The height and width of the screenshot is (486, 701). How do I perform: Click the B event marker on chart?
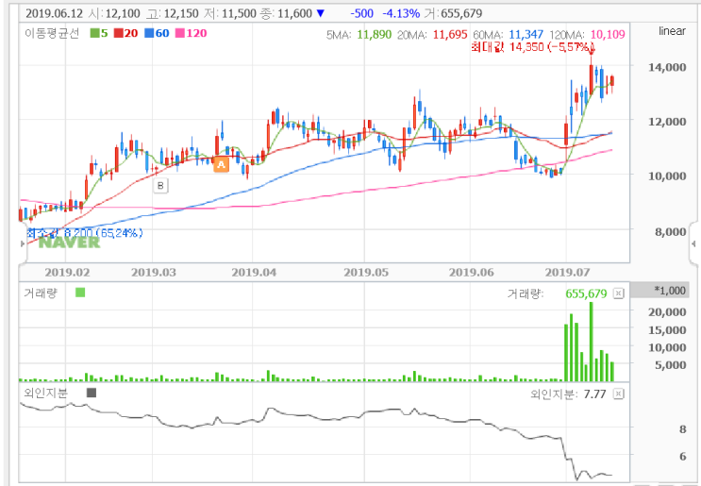[x=161, y=186]
